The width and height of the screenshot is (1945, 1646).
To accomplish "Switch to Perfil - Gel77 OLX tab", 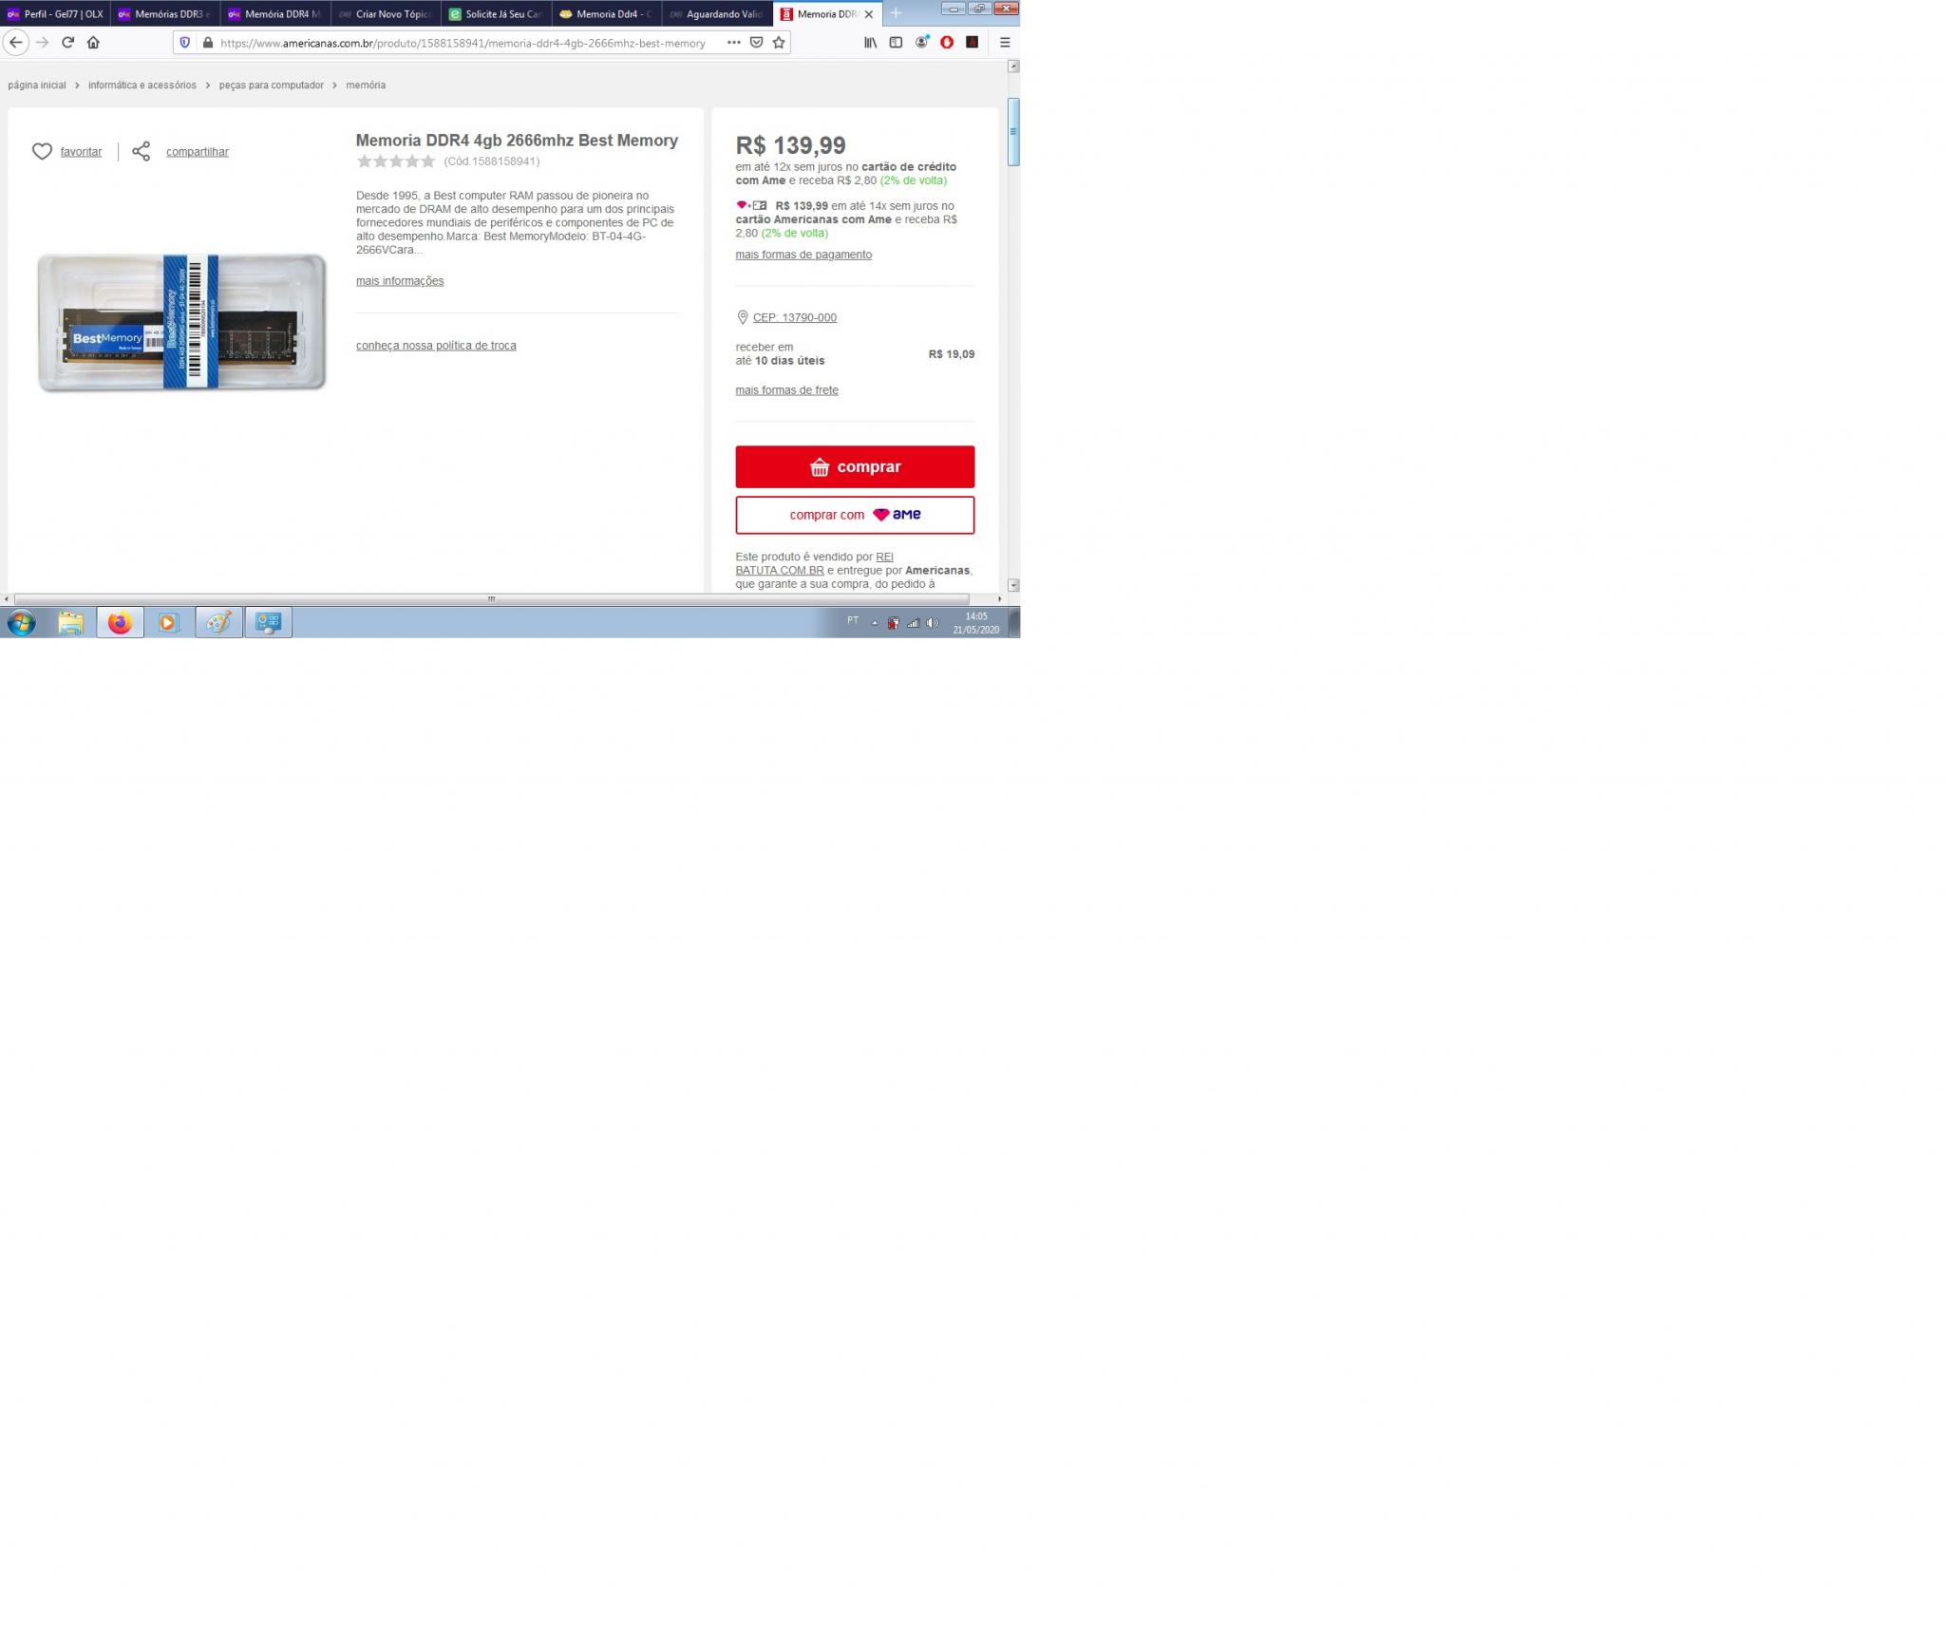I will pos(55,14).
